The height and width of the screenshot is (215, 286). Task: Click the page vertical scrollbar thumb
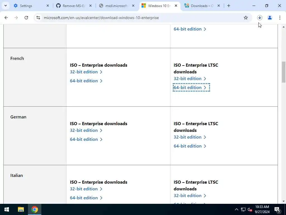tap(283, 72)
